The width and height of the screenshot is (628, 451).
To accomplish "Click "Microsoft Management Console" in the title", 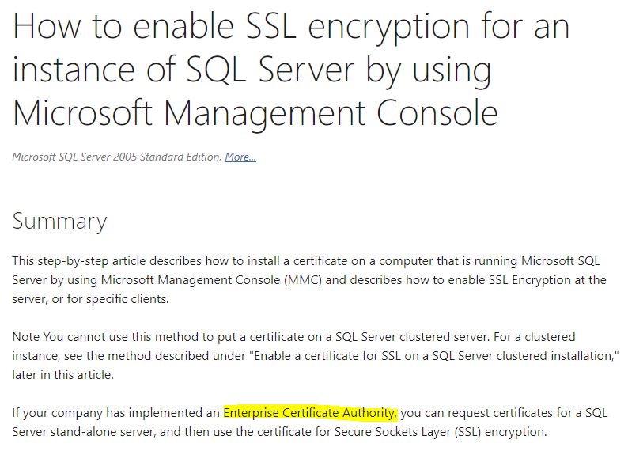I will 255,112.
